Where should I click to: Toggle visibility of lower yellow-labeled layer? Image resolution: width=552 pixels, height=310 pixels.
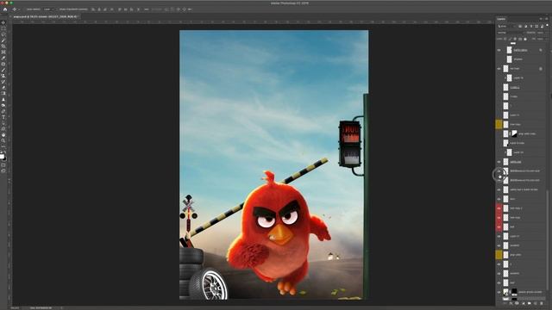(x=499, y=255)
